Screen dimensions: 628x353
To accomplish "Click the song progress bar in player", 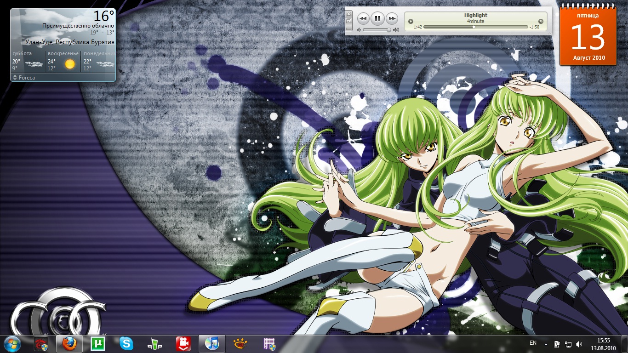I will click(x=474, y=27).
